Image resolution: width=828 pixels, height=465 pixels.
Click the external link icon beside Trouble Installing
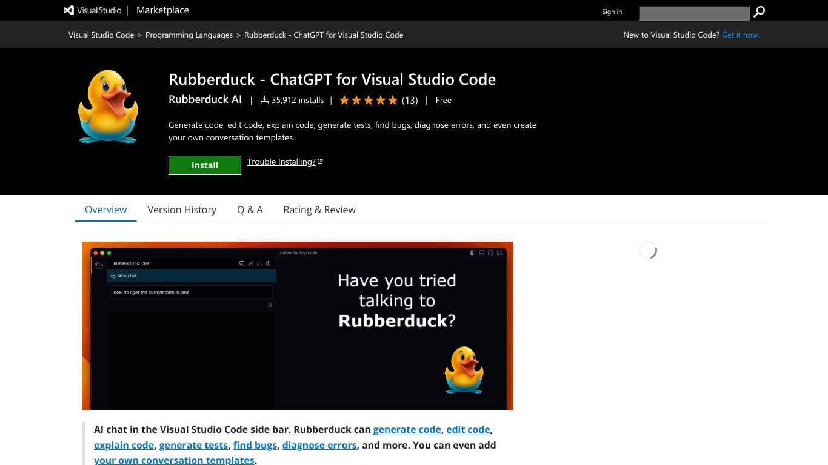coord(320,161)
